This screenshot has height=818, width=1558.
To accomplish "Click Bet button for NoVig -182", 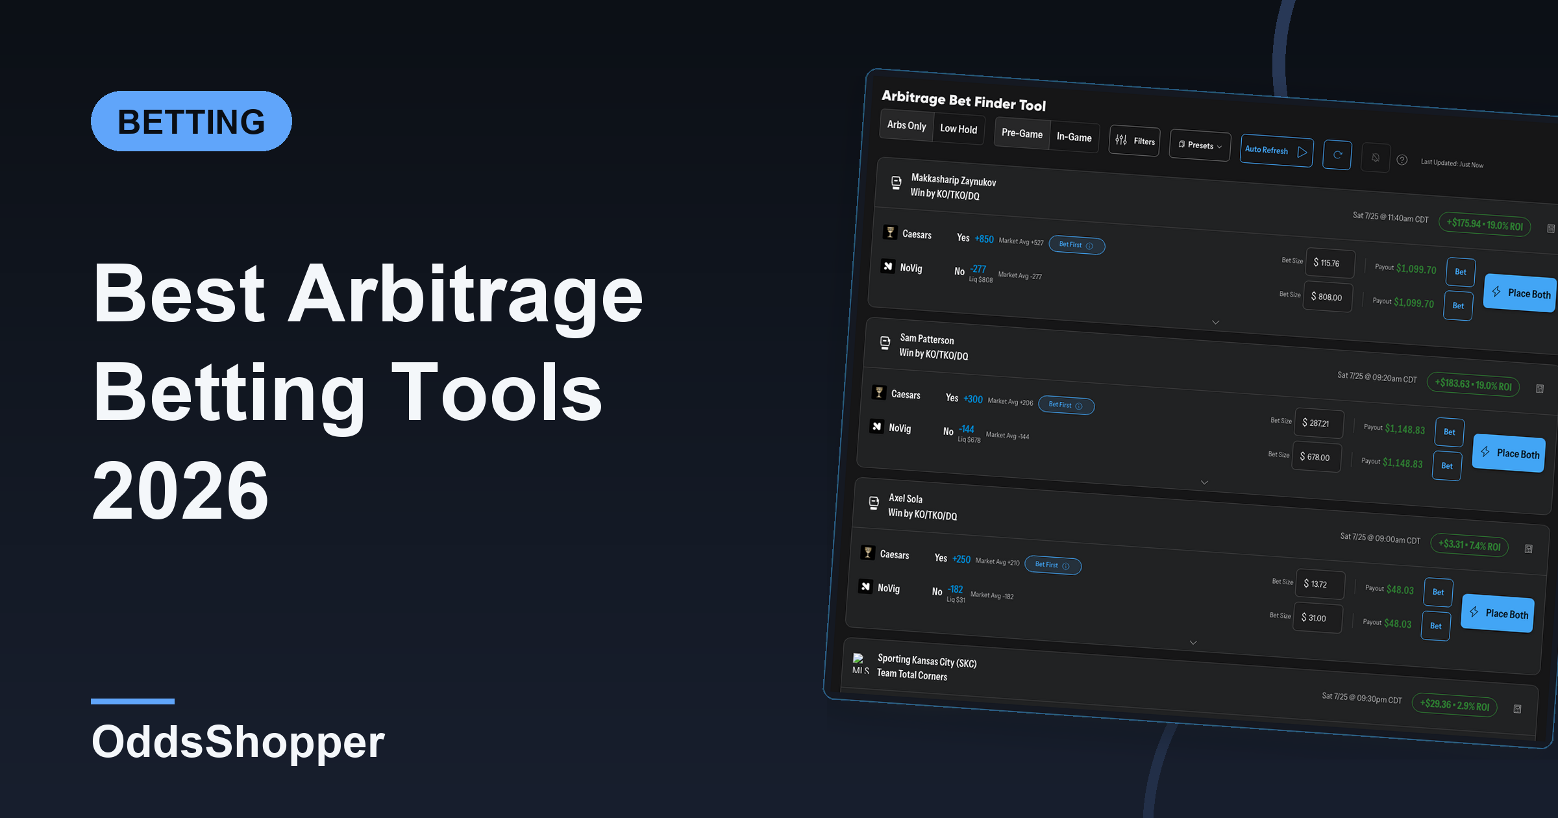I will (x=1436, y=626).
